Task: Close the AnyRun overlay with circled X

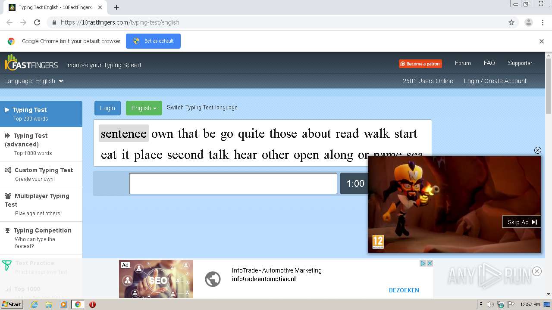Action: (x=537, y=271)
